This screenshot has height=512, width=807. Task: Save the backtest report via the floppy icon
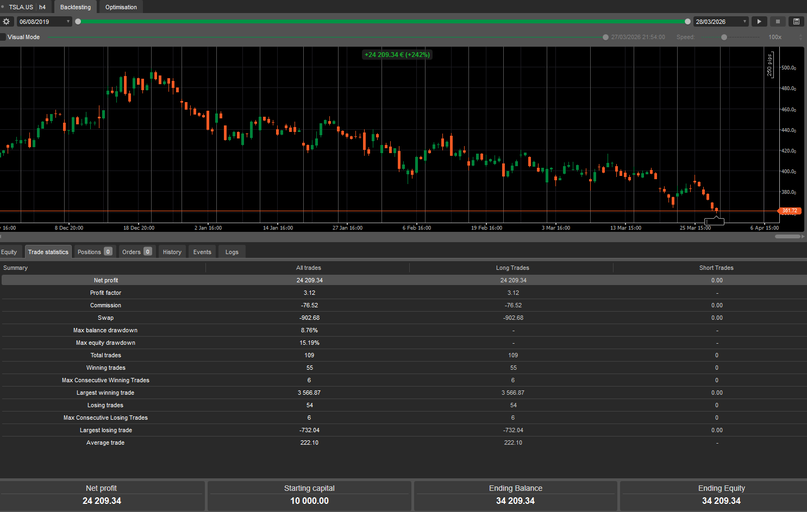coord(796,21)
